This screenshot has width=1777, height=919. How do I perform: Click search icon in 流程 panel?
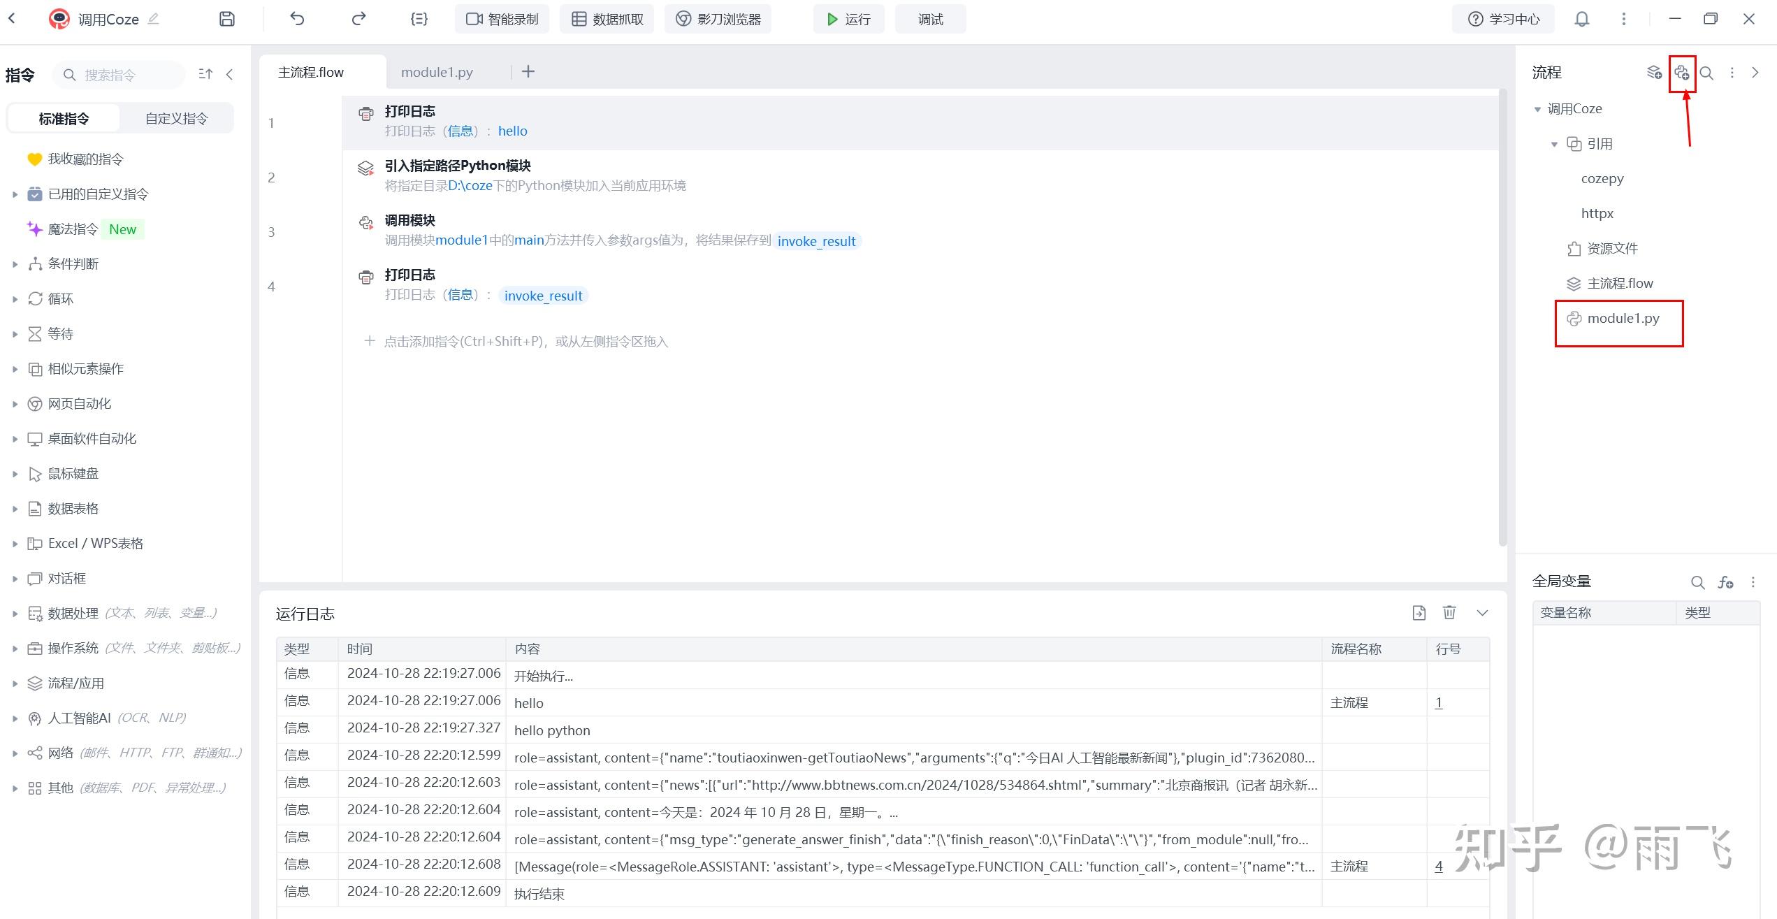1706,73
